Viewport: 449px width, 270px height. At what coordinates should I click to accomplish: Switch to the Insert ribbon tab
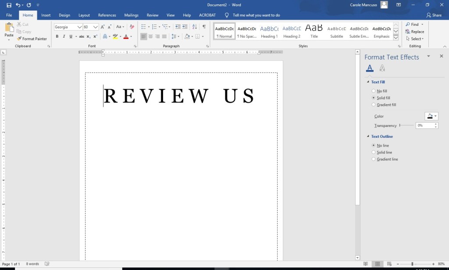[x=46, y=15]
